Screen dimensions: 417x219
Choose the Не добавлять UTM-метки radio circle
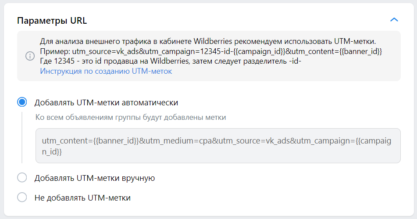22,197
